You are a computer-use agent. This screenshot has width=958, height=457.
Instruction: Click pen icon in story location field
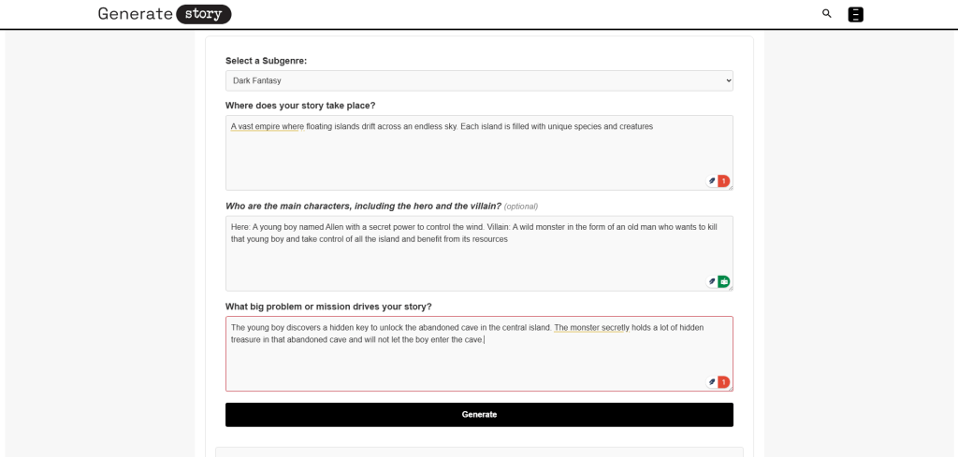pyautogui.click(x=712, y=181)
